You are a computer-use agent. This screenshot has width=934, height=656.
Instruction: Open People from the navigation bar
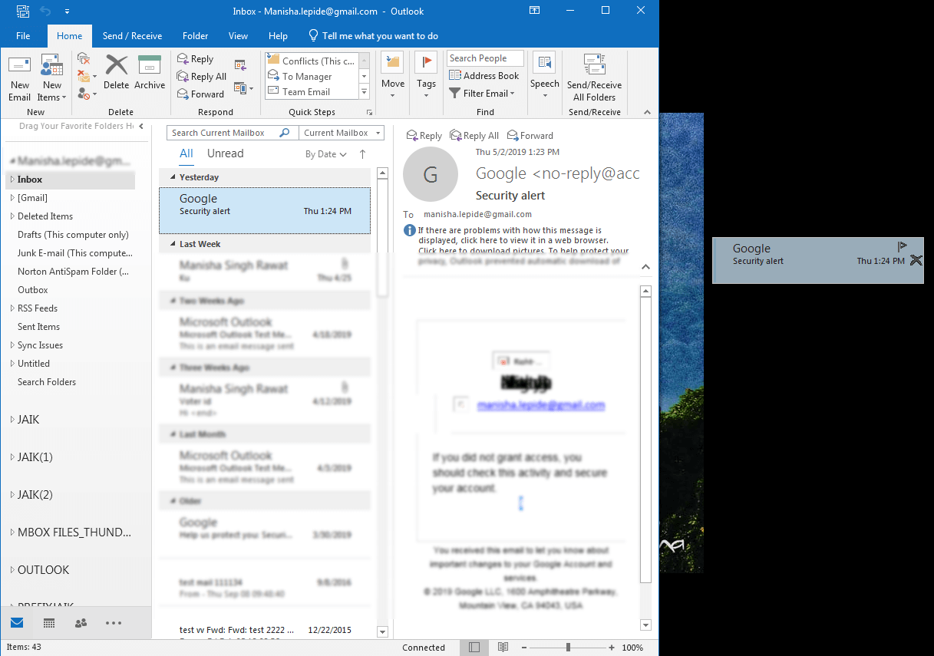tap(81, 623)
